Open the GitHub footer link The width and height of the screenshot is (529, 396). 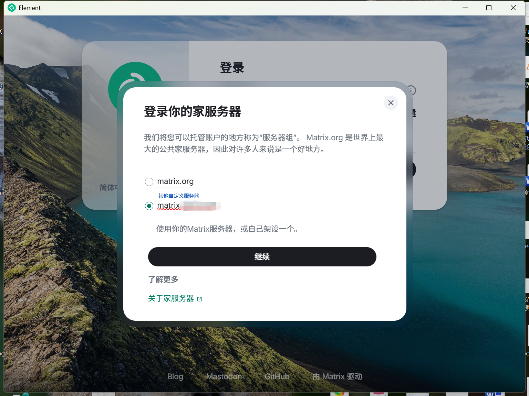(277, 376)
